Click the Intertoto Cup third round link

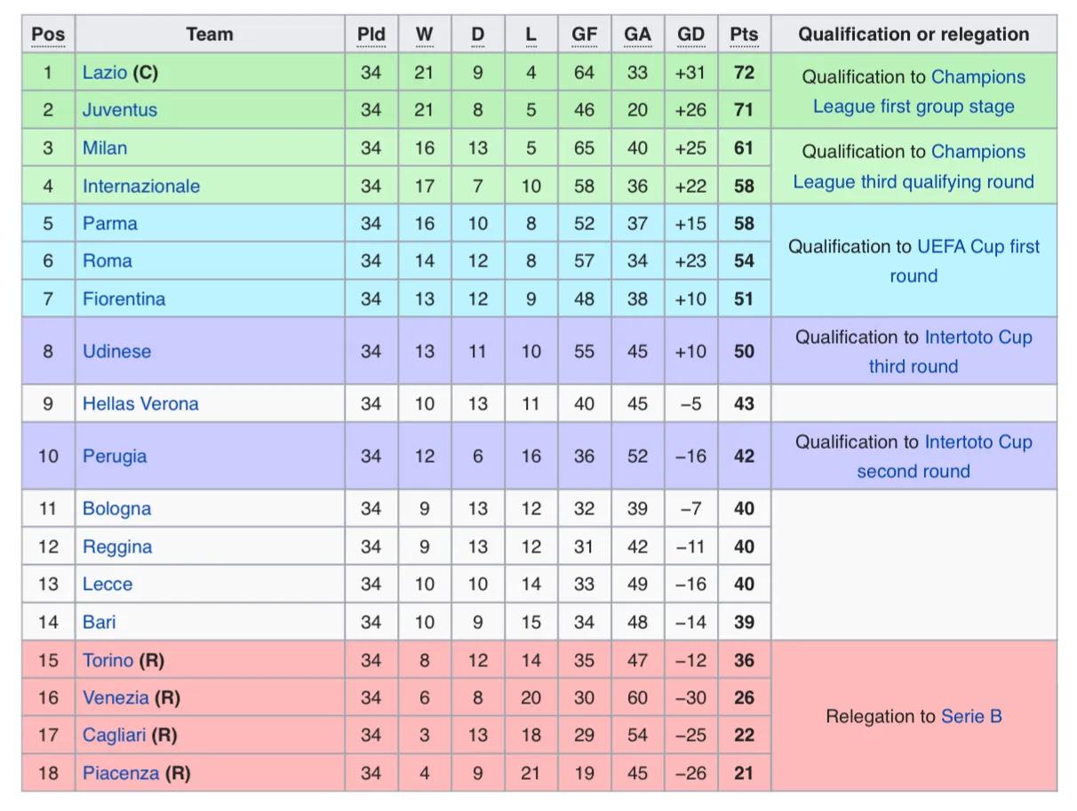(x=978, y=338)
